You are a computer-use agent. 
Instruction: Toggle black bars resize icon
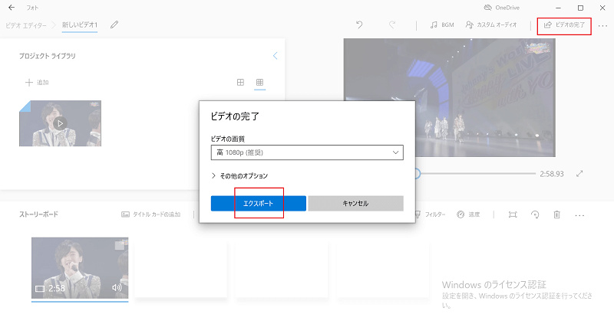pyautogui.click(x=513, y=214)
